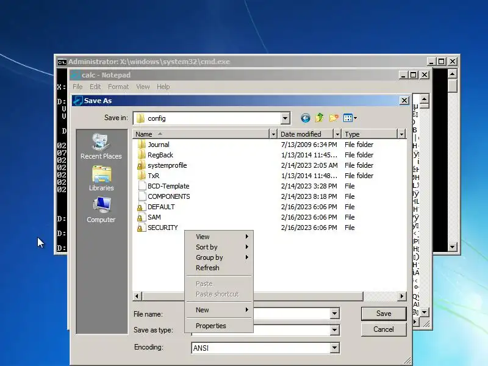This screenshot has height=366, width=488.
Task: Click the file list horizontal scrollbar thumb
Action: tap(253, 296)
